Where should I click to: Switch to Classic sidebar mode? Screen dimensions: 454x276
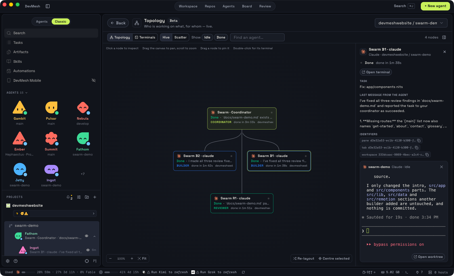tap(60, 21)
